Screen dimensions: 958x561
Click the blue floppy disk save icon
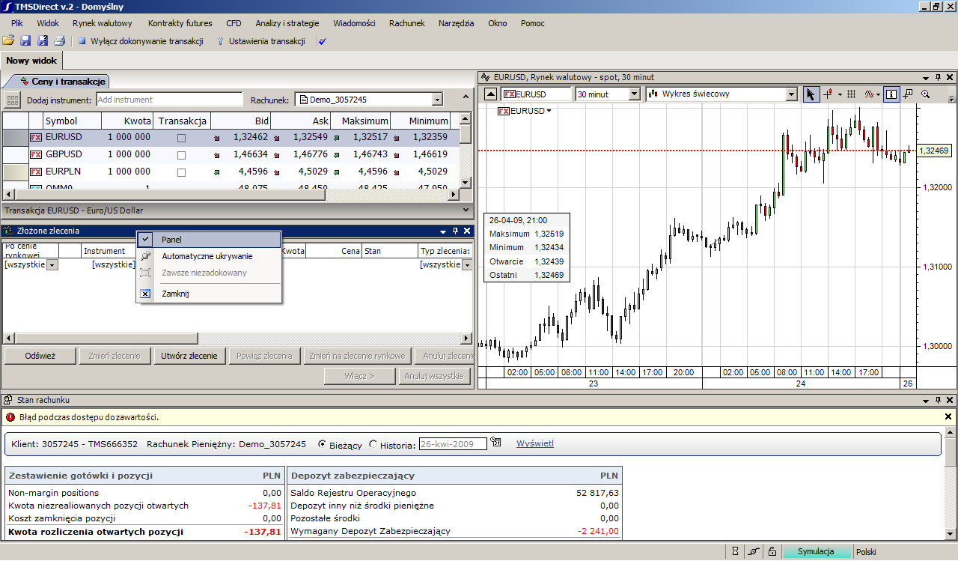(x=25, y=41)
